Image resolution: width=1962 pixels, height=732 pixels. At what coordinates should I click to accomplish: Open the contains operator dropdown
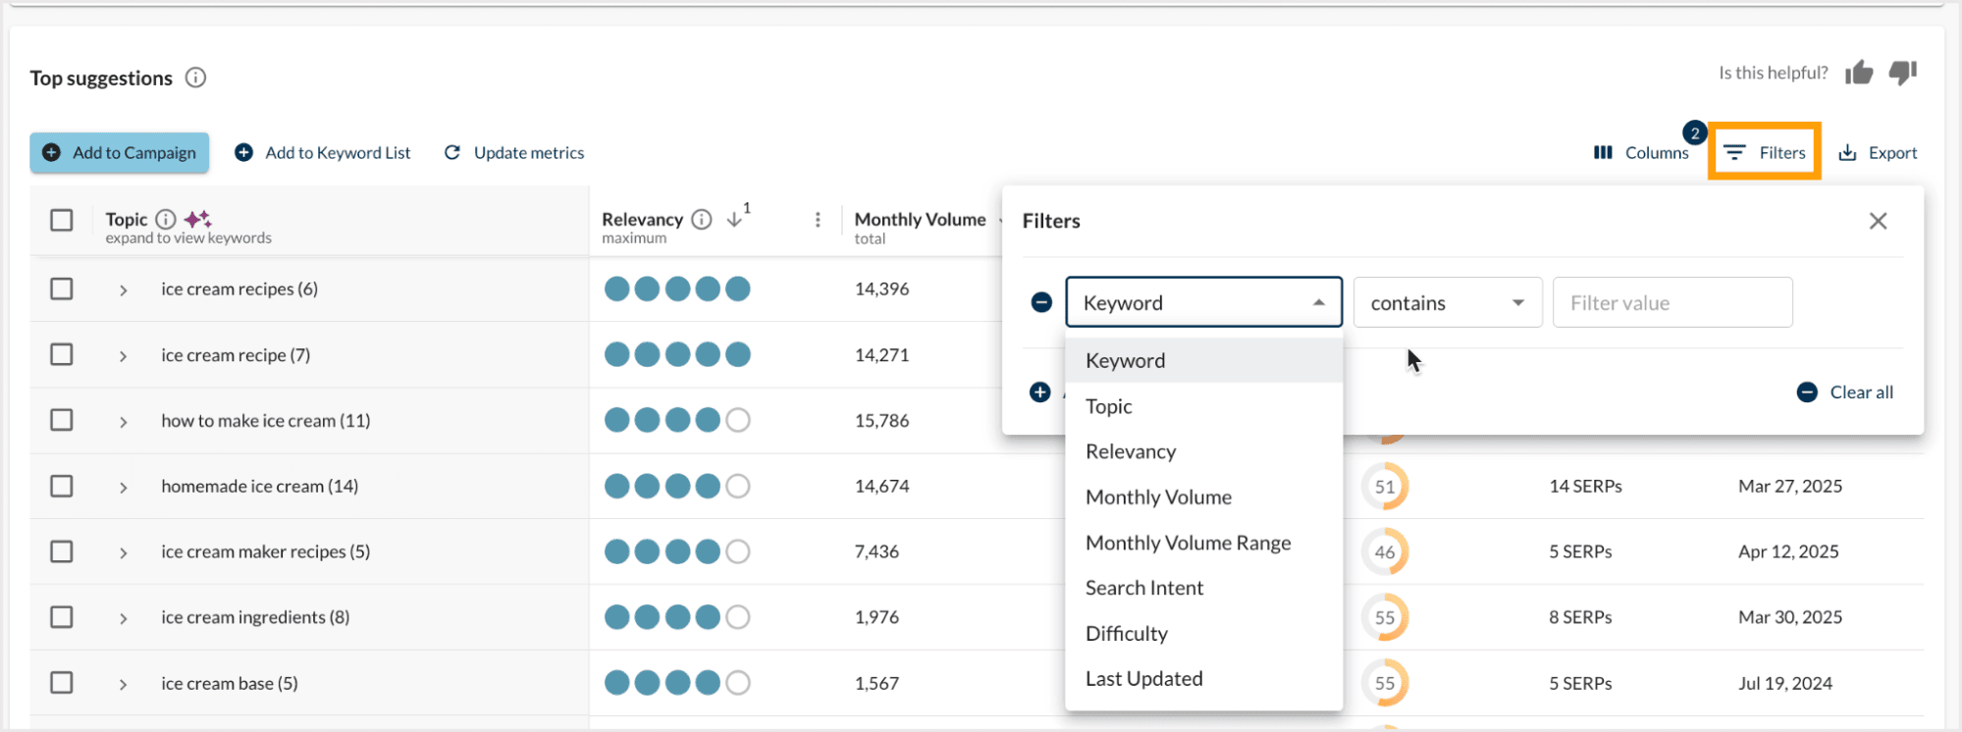(1447, 303)
